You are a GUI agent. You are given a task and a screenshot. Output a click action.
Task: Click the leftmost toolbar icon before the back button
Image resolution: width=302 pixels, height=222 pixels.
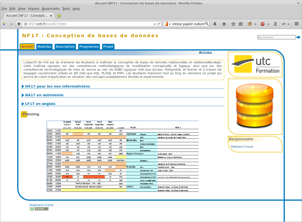(x=4, y=24)
